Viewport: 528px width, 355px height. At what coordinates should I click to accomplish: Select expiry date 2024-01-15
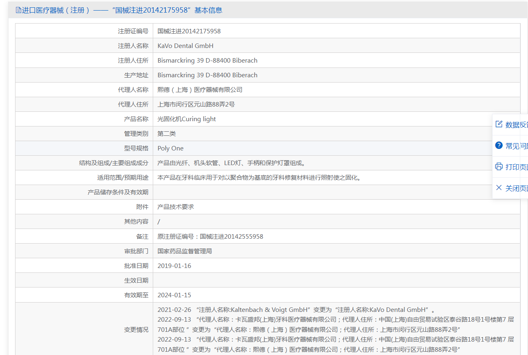174,295
